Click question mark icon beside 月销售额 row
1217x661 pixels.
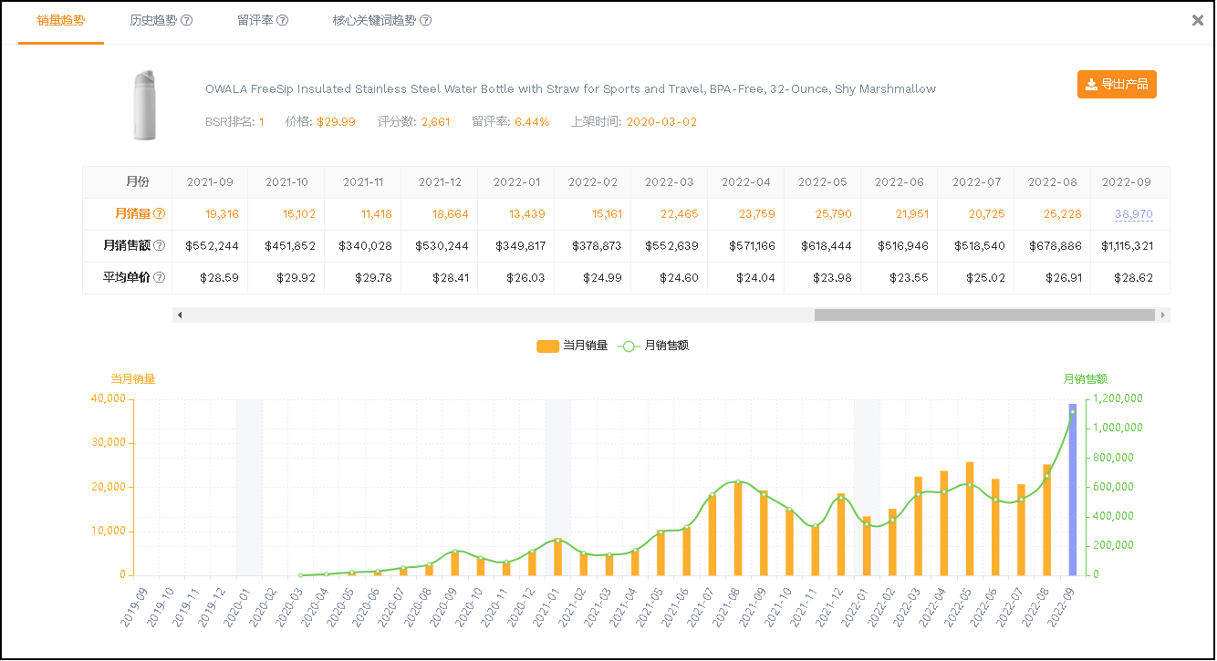click(160, 246)
